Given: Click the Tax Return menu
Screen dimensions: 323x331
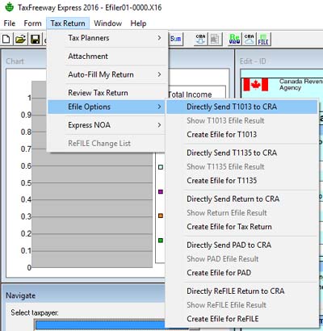Looking at the screenshot, I should [x=68, y=23].
